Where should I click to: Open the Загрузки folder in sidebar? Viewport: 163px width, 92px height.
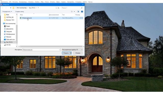(9, 31)
